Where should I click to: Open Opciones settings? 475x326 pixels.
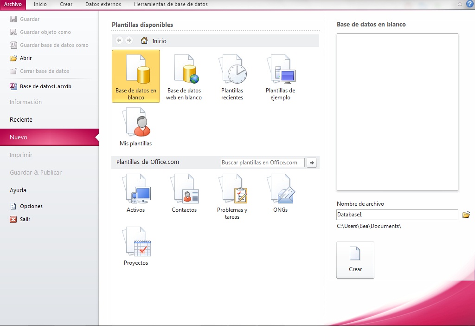[26, 206]
